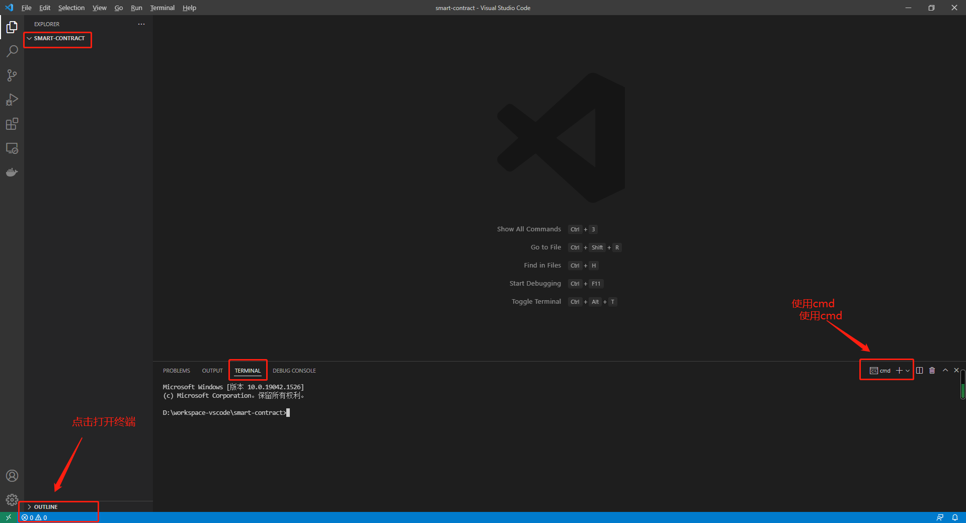Open the Search view in activity bar

(x=12, y=51)
